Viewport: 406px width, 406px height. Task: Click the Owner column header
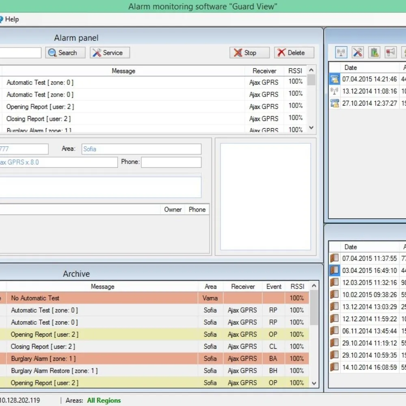click(173, 209)
